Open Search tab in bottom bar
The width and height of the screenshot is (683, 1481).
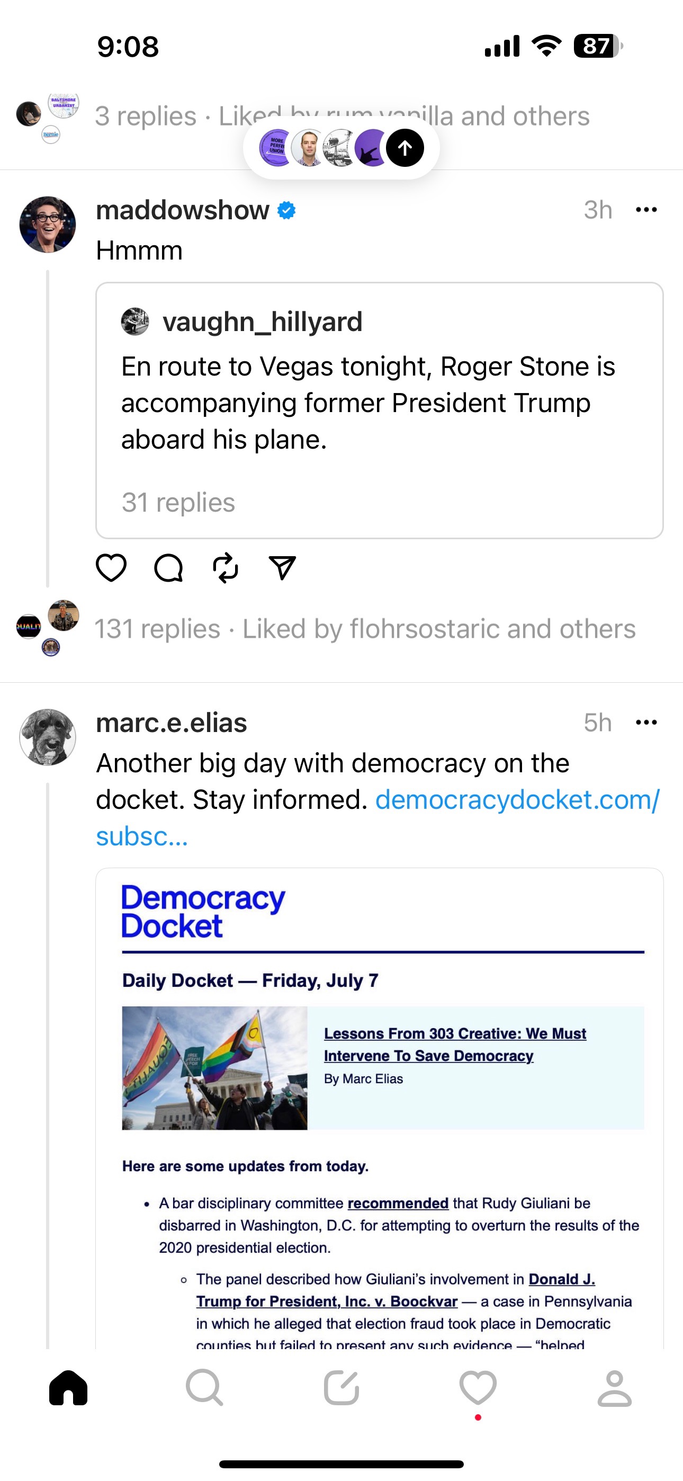(205, 1388)
